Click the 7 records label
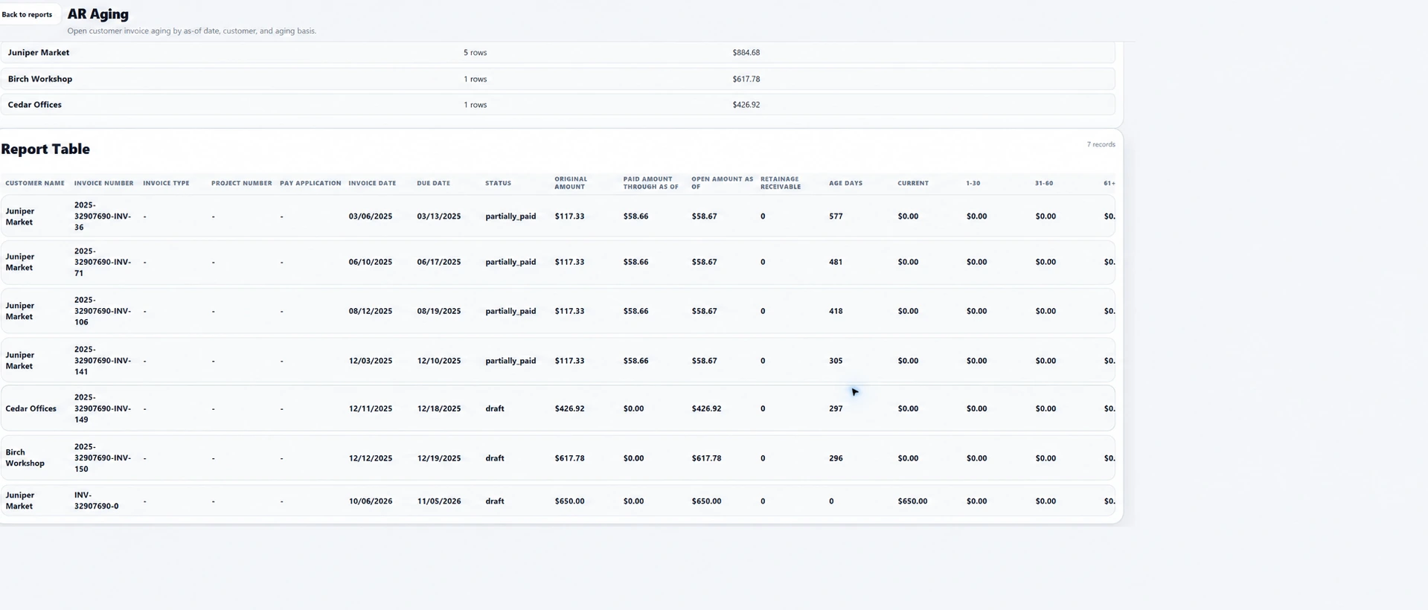Image resolution: width=1428 pixels, height=610 pixels. [1101, 144]
